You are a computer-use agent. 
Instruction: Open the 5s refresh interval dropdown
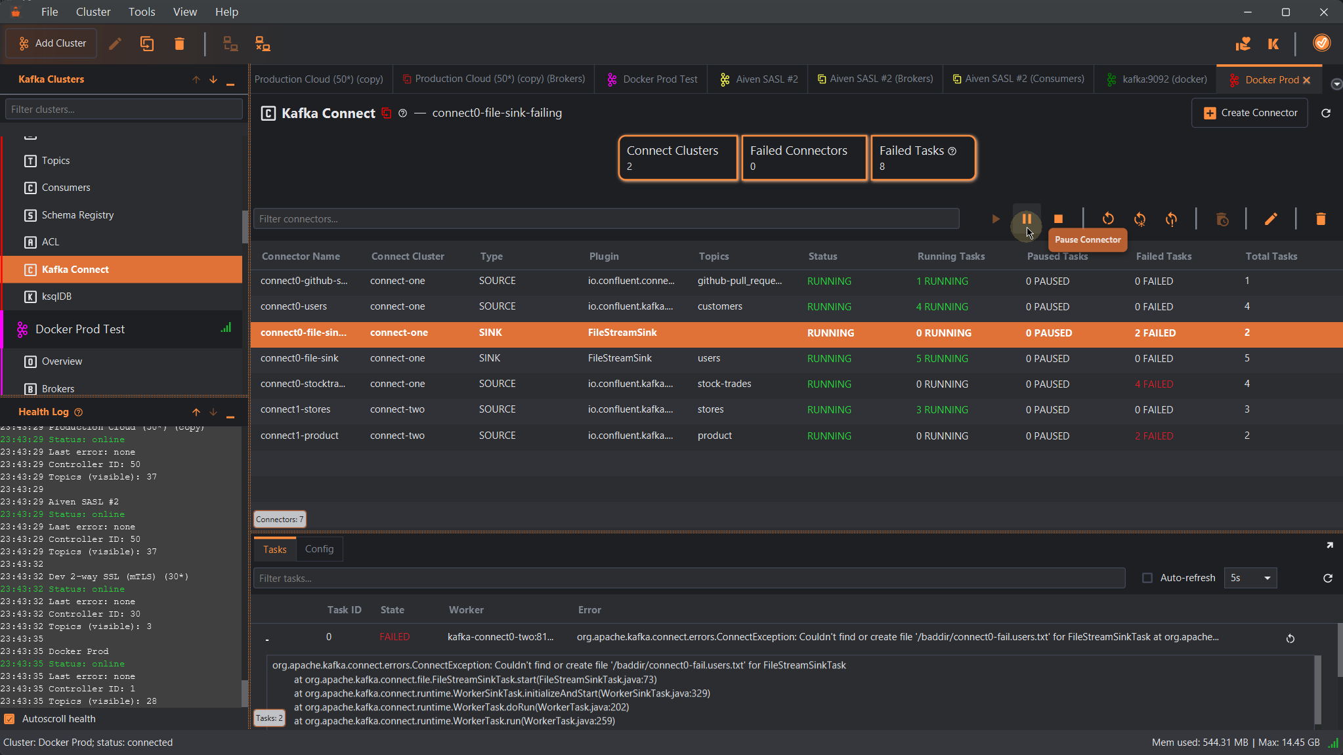pyautogui.click(x=1250, y=578)
